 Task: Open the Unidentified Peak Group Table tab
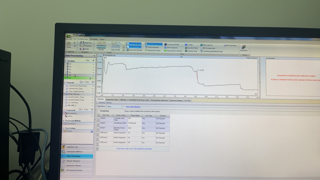[139, 100]
